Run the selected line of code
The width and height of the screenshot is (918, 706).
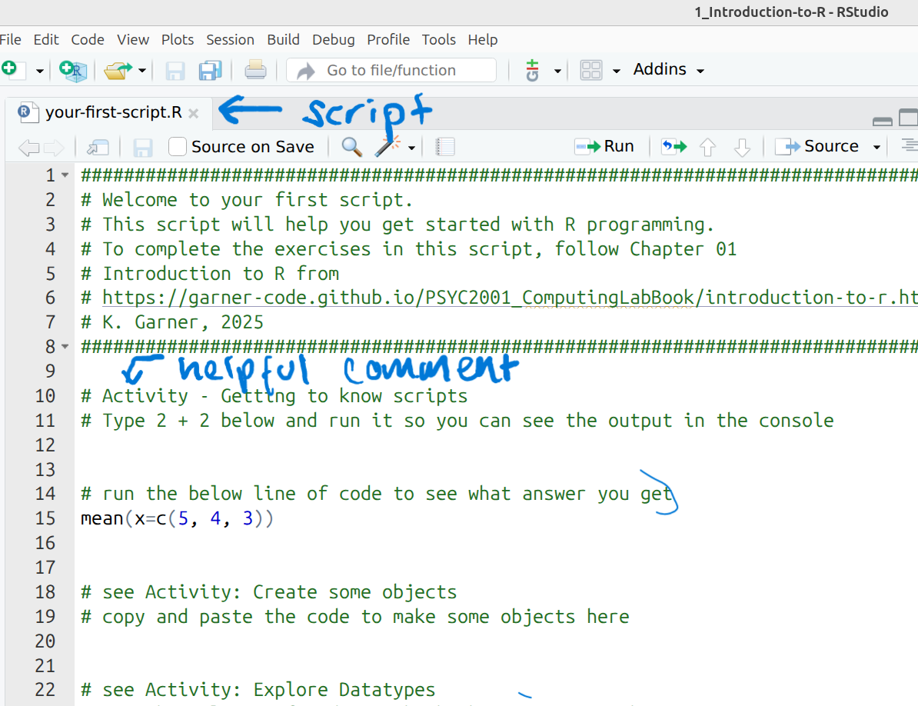[x=605, y=145]
